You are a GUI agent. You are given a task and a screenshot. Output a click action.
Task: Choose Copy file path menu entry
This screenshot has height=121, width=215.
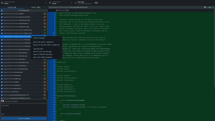click(x=38, y=49)
